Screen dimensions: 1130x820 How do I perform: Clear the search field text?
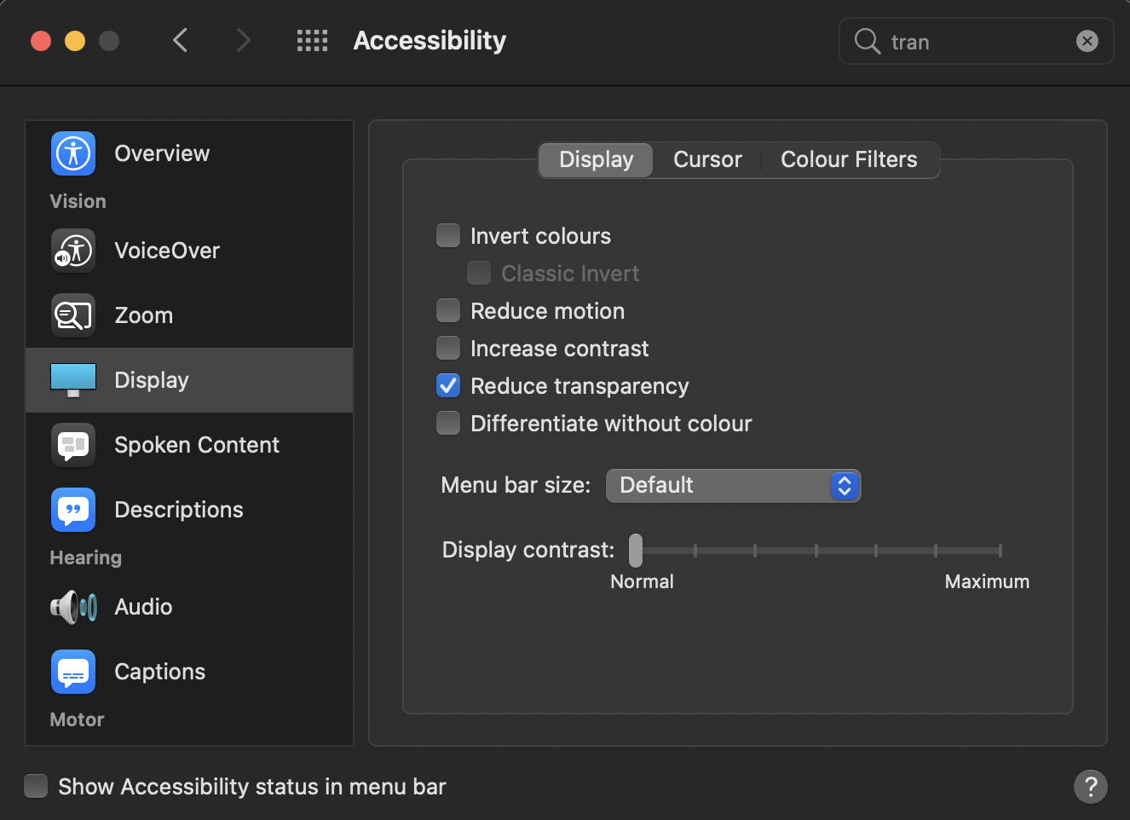[1087, 41]
